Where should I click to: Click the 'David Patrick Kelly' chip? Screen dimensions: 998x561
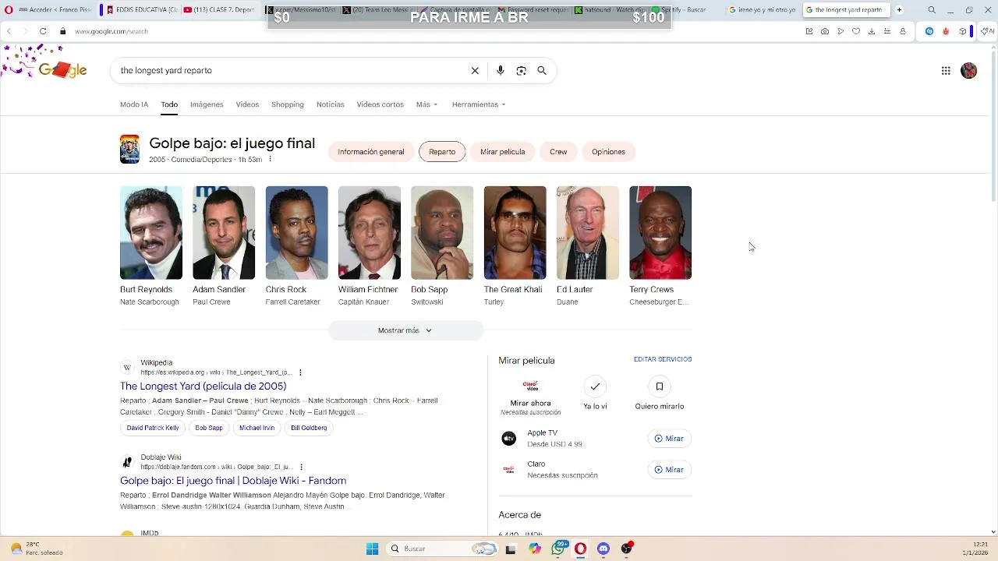(153, 428)
